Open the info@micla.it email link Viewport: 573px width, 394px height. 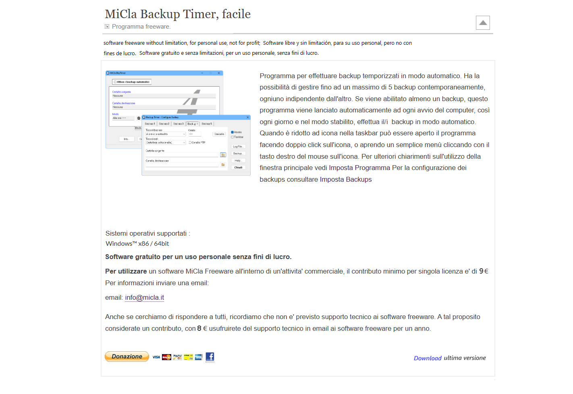(144, 297)
